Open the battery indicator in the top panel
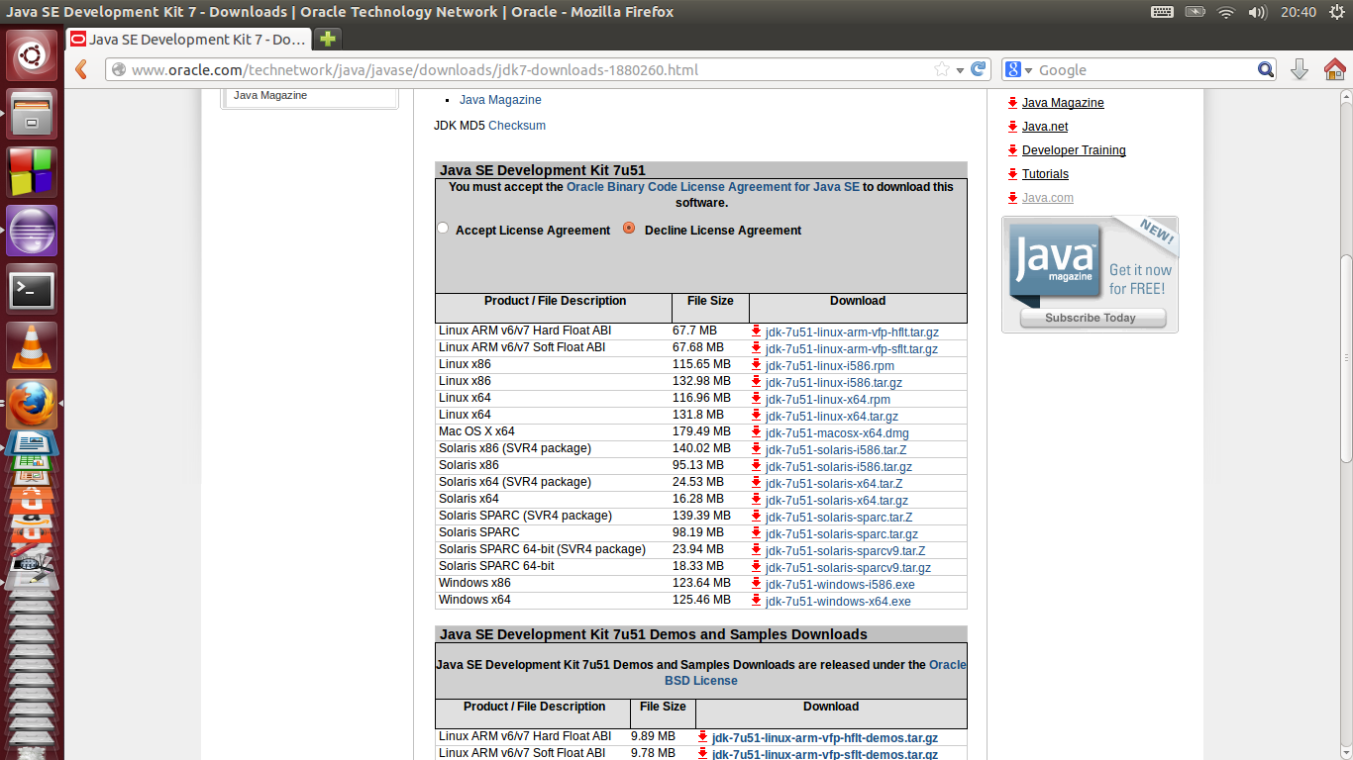1353x760 pixels. pyautogui.click(x=1196, y=12)
